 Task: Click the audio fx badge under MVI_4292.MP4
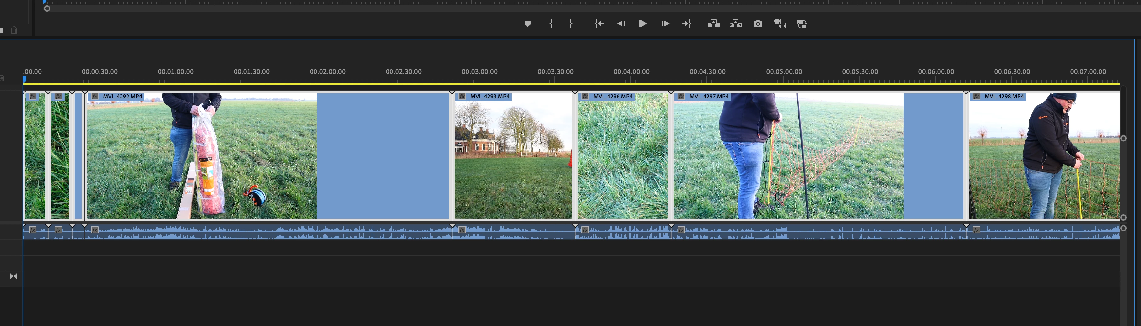94,230
